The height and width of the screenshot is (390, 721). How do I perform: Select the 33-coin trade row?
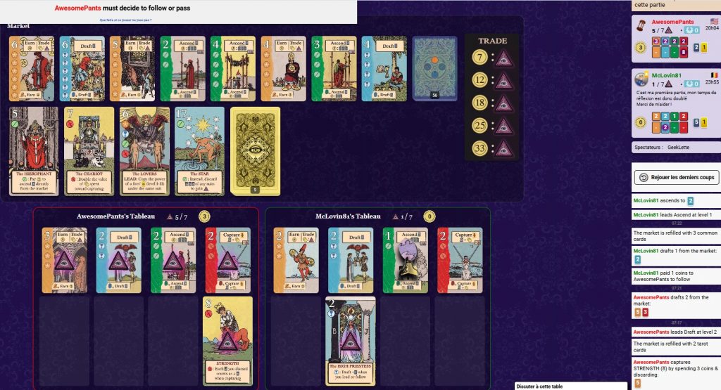coord(492,148)
